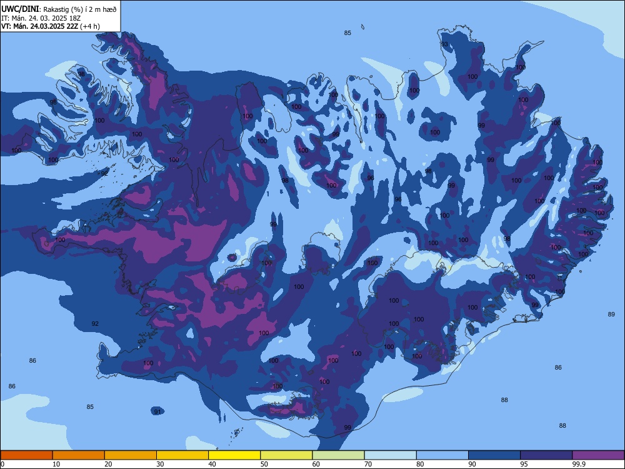Image resolution: width=625 pixels, height=469 pixels.
Task: Click the 'VT: Mán. 24.03.2025 22Z (+4 h)' line
Action: click(x=51, y=26)
